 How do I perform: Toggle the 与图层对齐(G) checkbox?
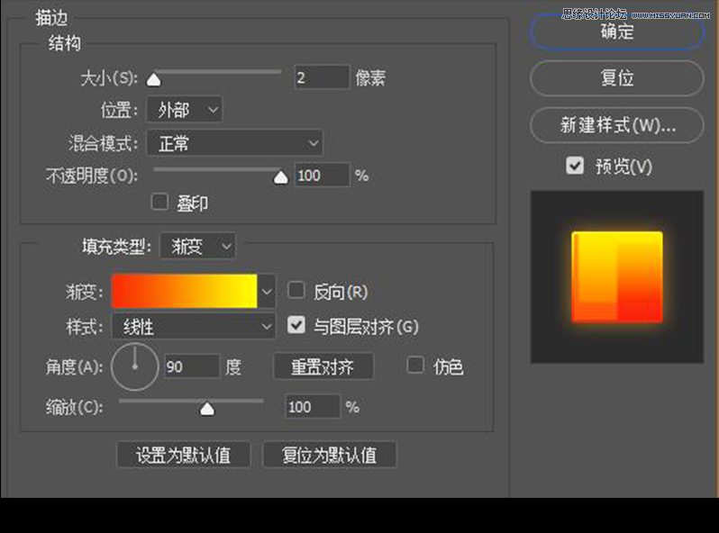296,325
